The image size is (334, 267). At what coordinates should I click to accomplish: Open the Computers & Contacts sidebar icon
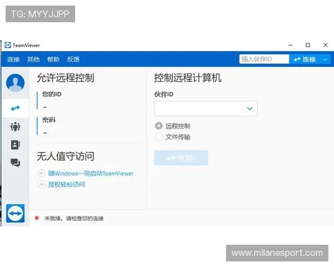pos(16,145)
